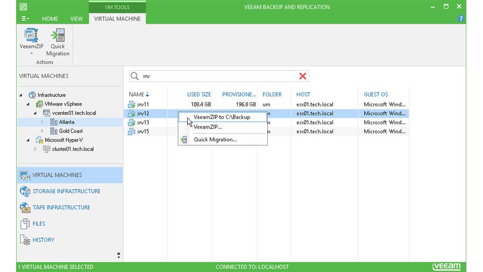The width and height of the screenshot is (483, 272).
Task: Collapse the vcenter01.tech.local node
Action: (35, 113)
